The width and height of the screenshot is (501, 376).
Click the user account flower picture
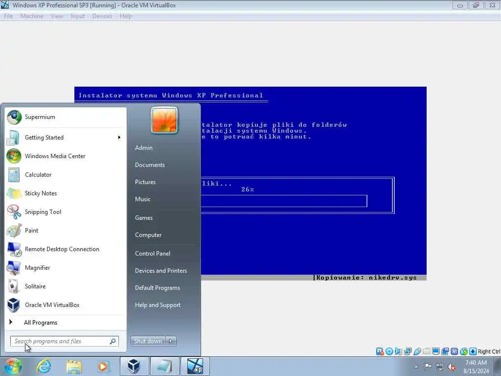(x=164, y=120)
